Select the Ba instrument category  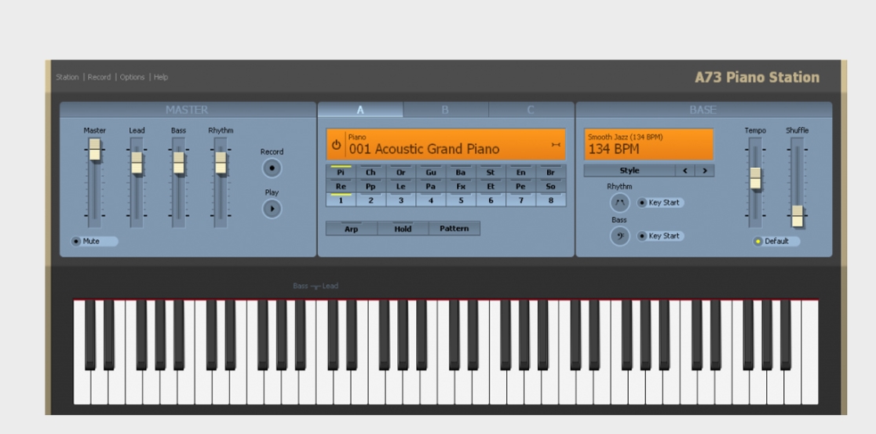click(x=460, y=172)
